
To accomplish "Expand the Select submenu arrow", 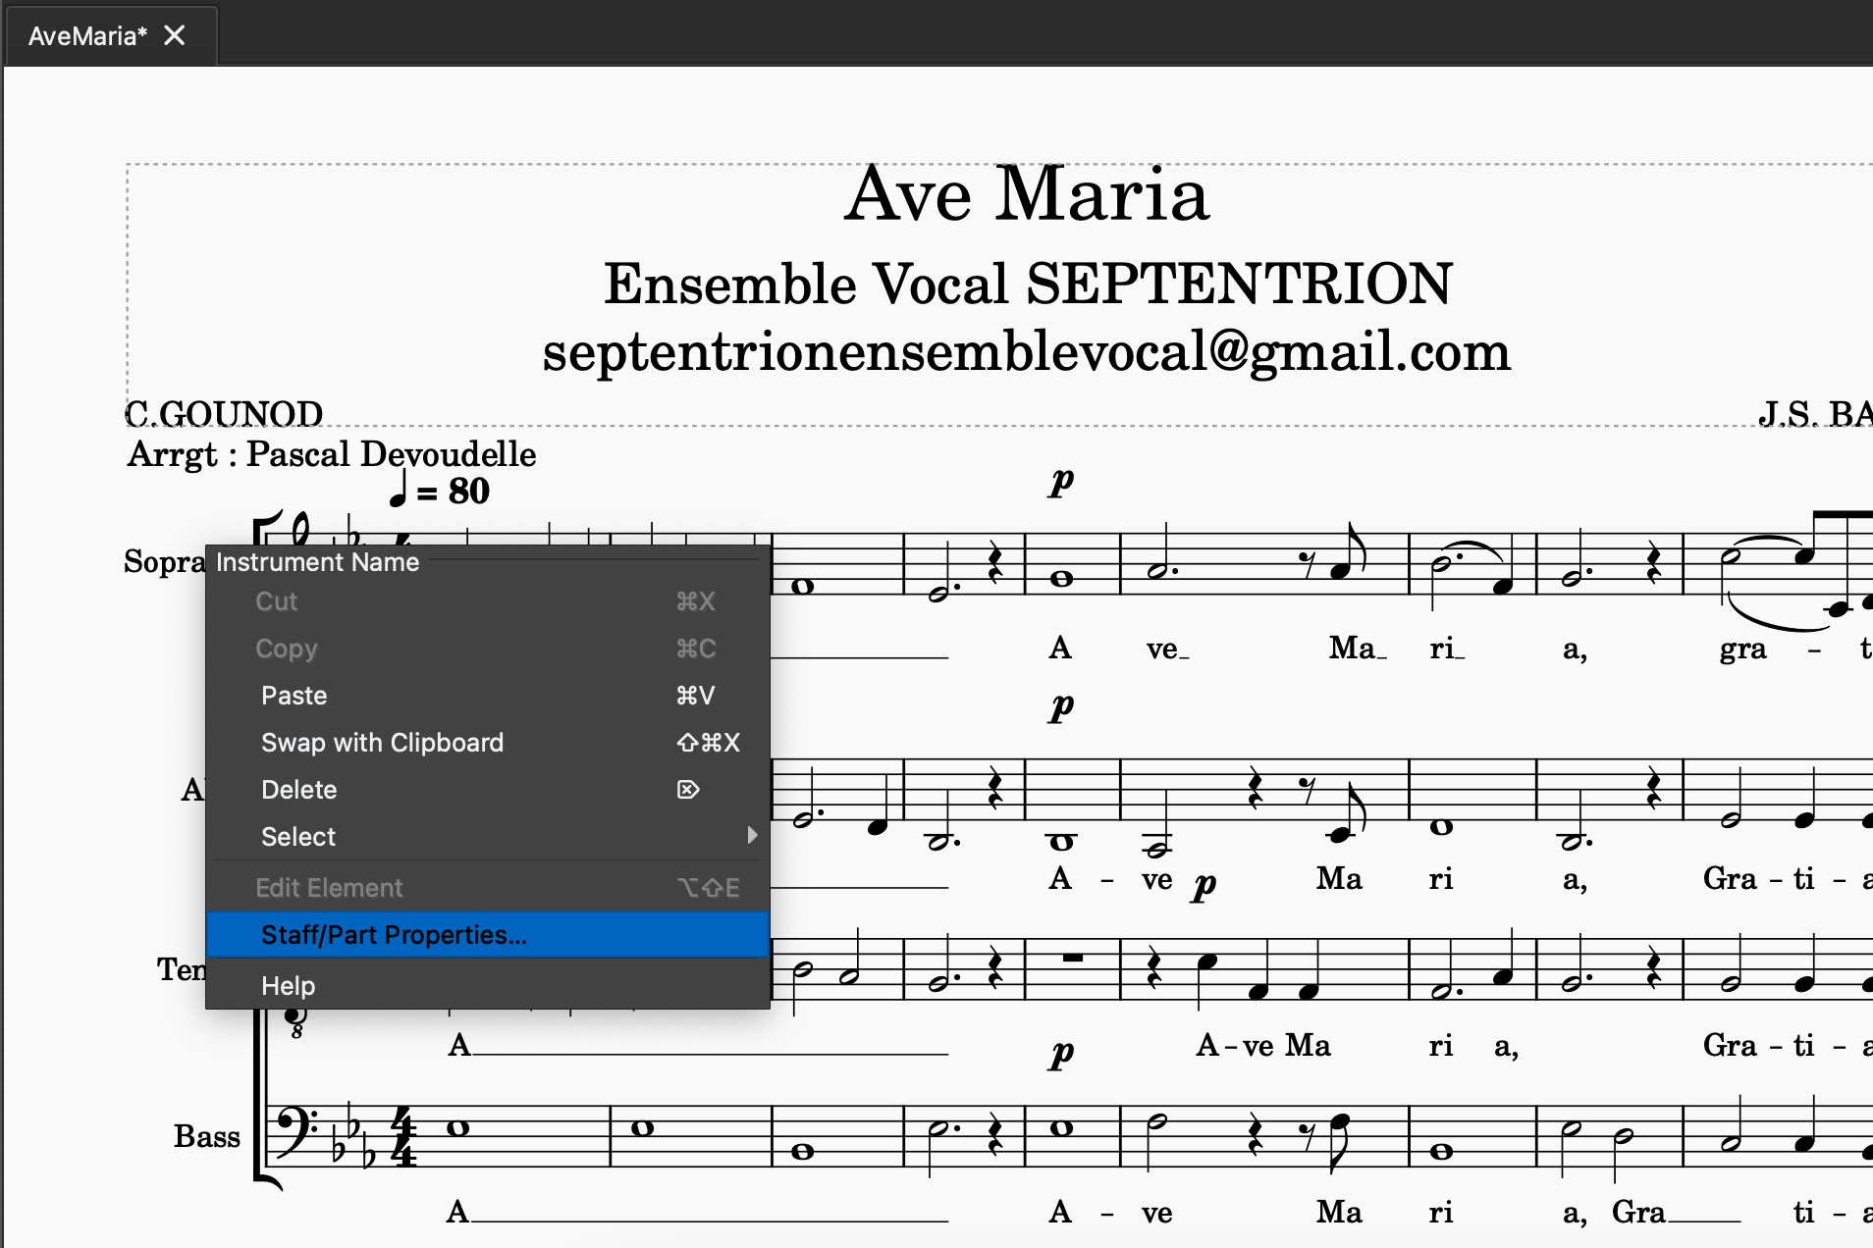I will [x=752, y=836].
